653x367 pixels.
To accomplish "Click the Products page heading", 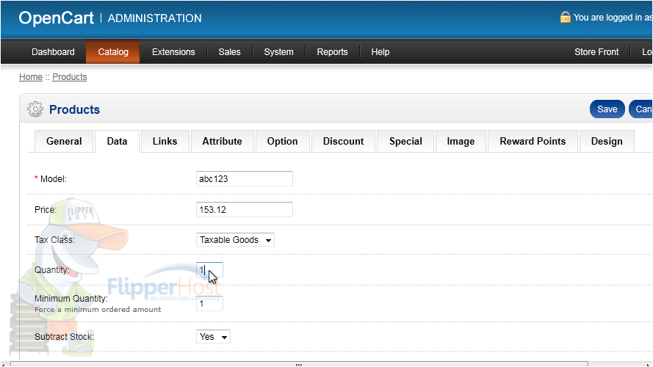I will (x=74, y=109).
